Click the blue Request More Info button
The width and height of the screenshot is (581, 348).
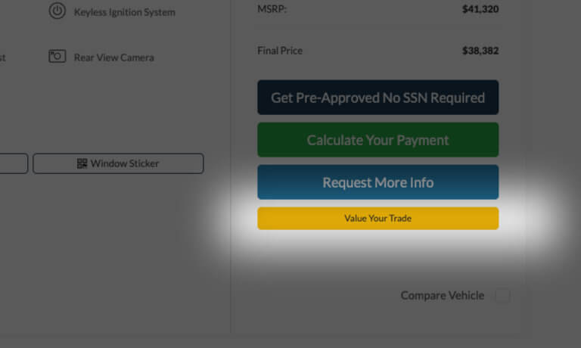(377, 182)
